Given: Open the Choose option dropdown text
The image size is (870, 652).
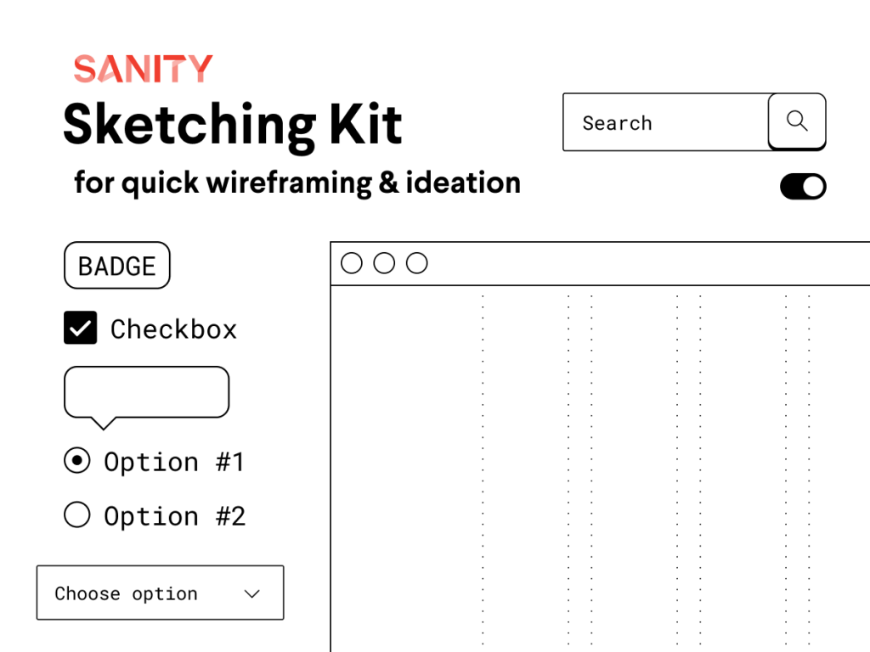Looking at the screenshot, I should point(126,593).
